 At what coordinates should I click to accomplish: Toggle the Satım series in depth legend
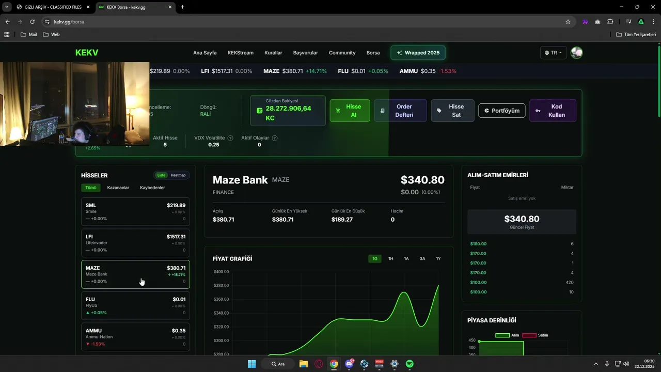tap(535, 335)
